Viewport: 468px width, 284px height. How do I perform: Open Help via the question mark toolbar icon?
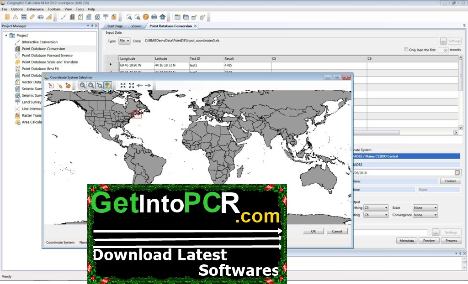145,16
